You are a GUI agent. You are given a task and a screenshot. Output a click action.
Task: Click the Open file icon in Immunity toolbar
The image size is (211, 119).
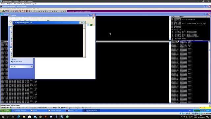(x=2, y=11)
